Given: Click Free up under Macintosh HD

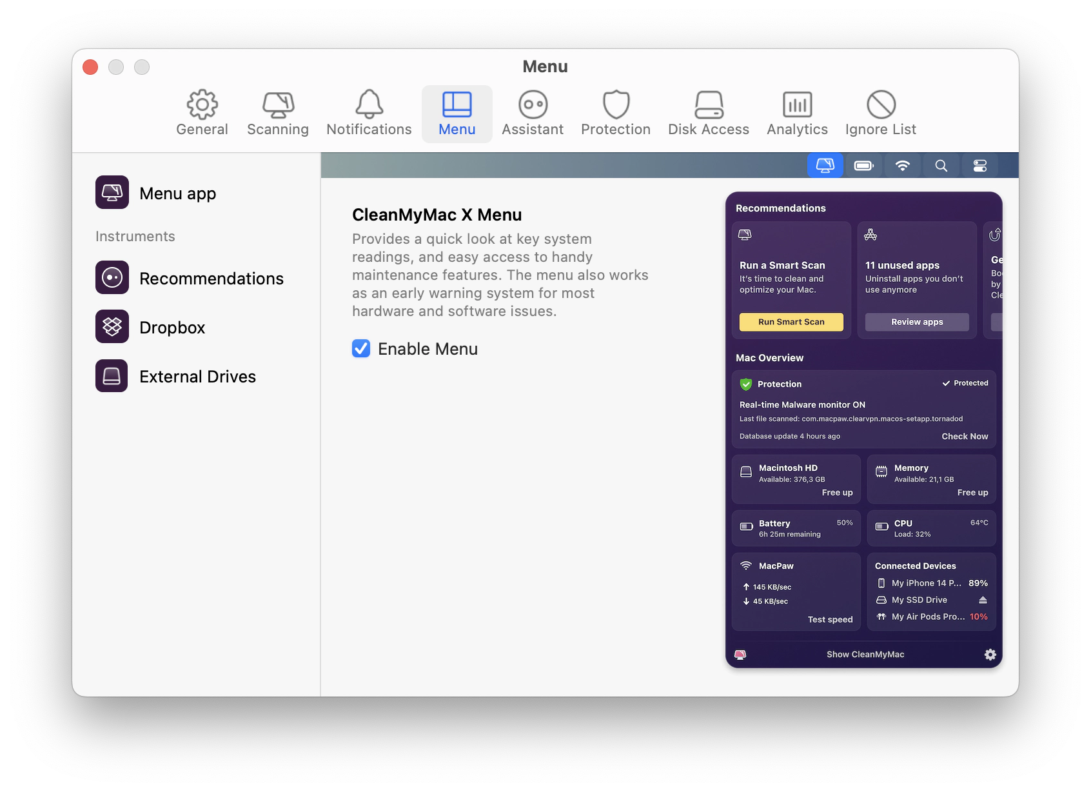Looking at the screenshot, I should click(x=837, y=492).
